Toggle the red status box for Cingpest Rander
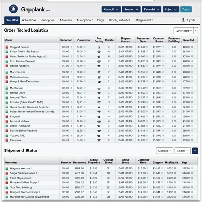The width and height of the screenshot is (202, 202). pos(7,47)
